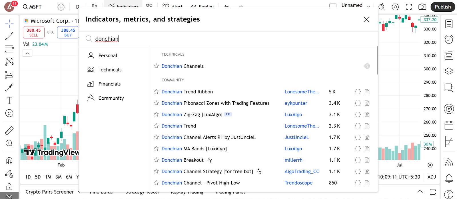Open help for Donchian Channels

pos(367,66)
